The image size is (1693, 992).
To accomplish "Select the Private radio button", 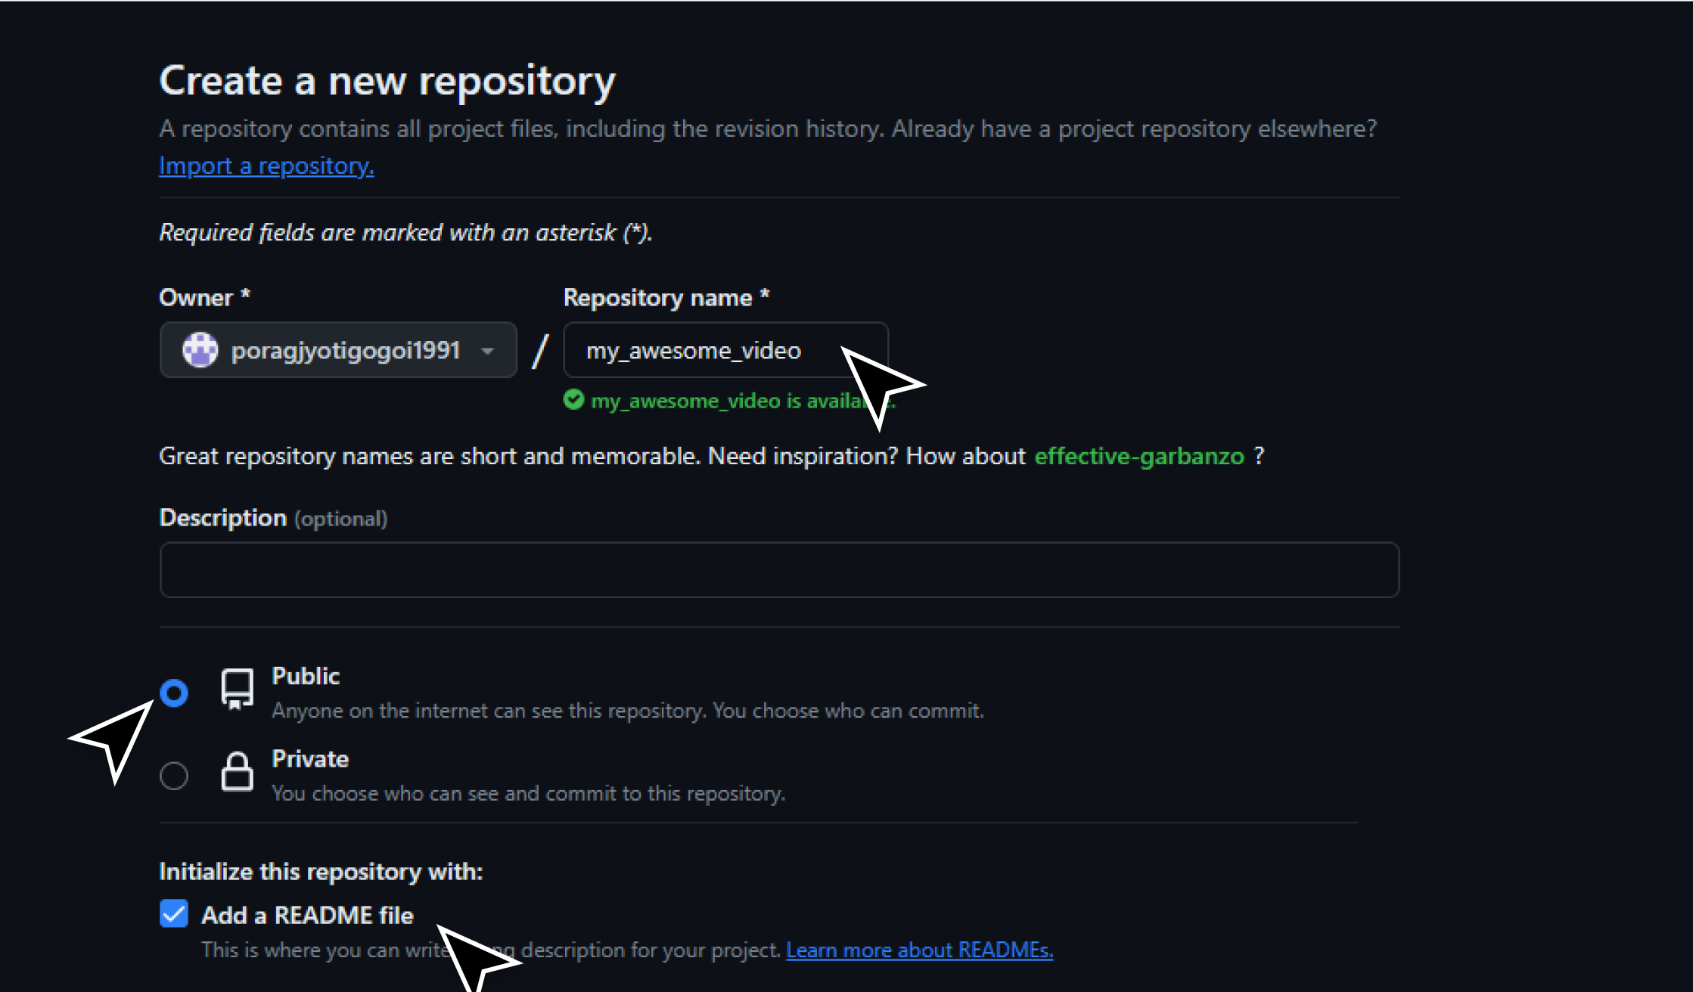I will click(174, 776).
